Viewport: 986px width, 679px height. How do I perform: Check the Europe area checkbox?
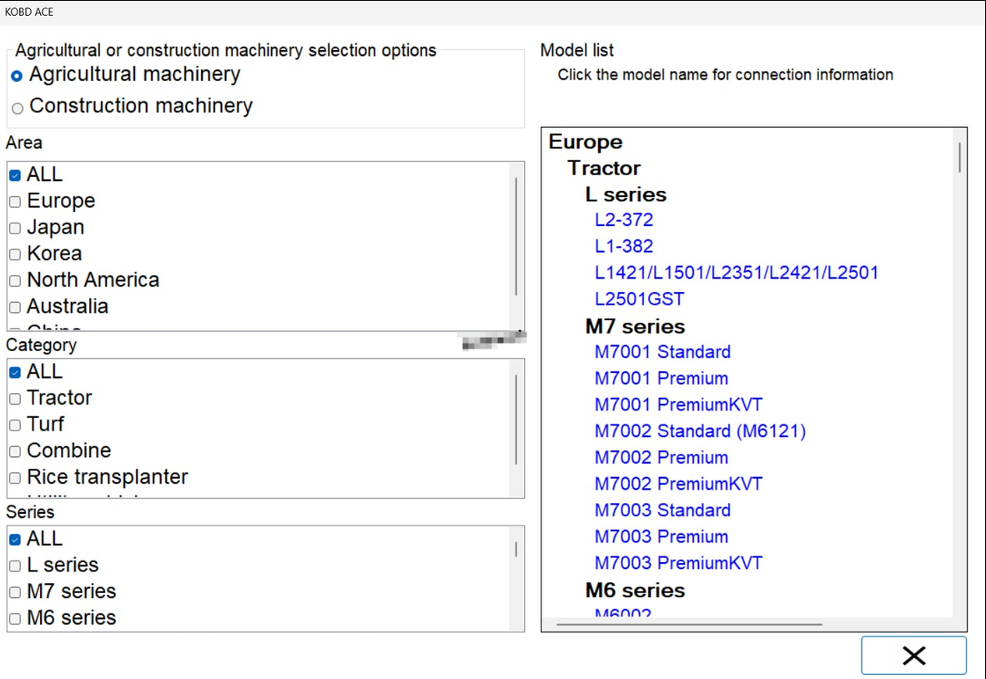pyautogui.click(x=15, y=202)
